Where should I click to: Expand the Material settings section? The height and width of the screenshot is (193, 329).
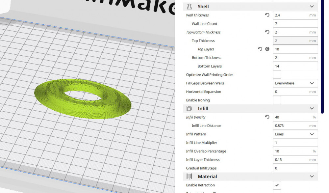tap(312, 177)
